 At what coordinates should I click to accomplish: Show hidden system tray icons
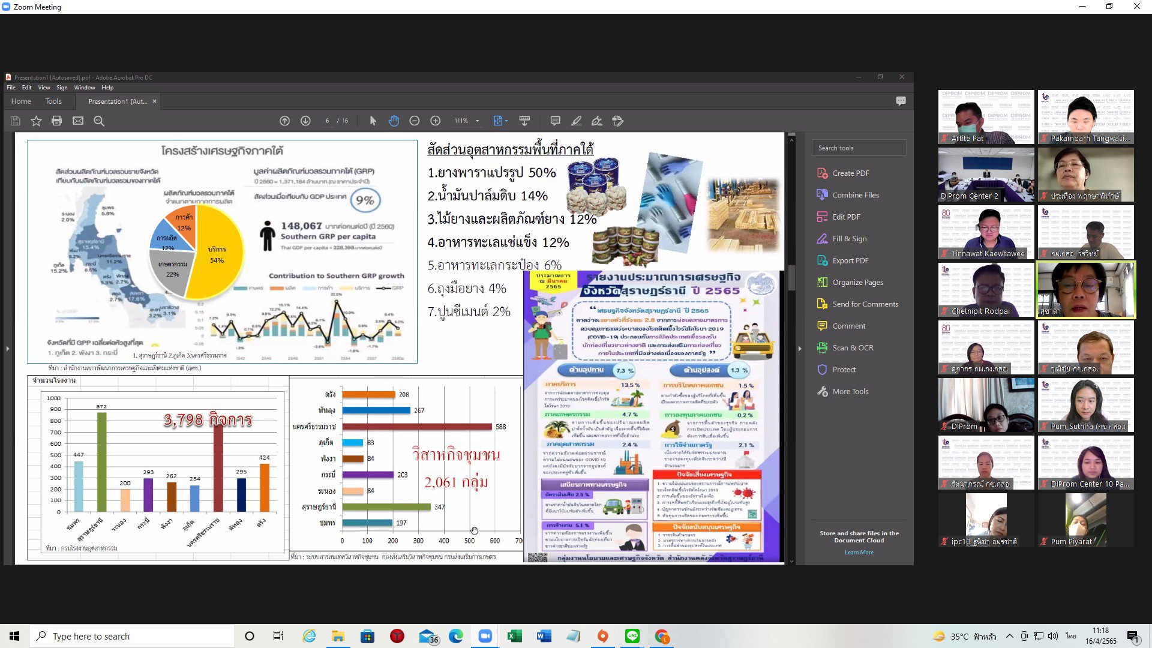tap(1009, 636)
